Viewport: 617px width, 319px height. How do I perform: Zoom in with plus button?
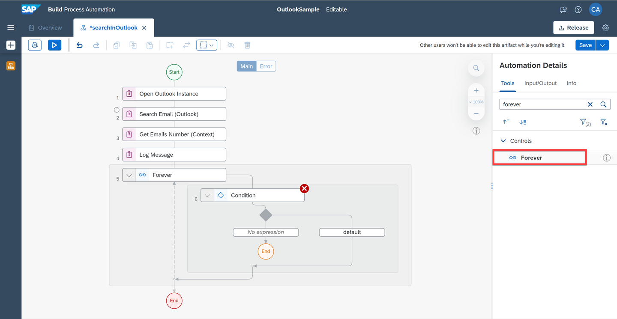coord(476,90)
